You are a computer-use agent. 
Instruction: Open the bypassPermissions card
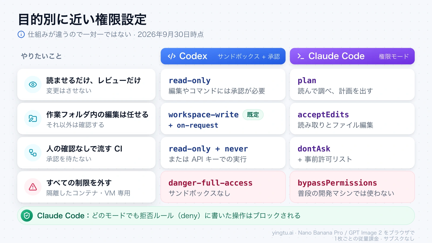tap(352, 187)
